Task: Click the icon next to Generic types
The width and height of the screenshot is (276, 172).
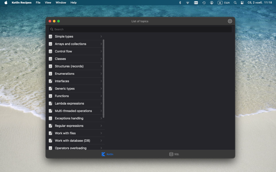Action: pyautogui.click(x=51, y=89)
